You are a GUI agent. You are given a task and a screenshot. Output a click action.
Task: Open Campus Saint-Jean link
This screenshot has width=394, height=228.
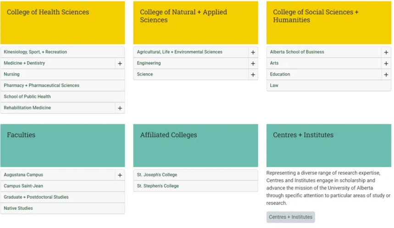pos(23,186)
